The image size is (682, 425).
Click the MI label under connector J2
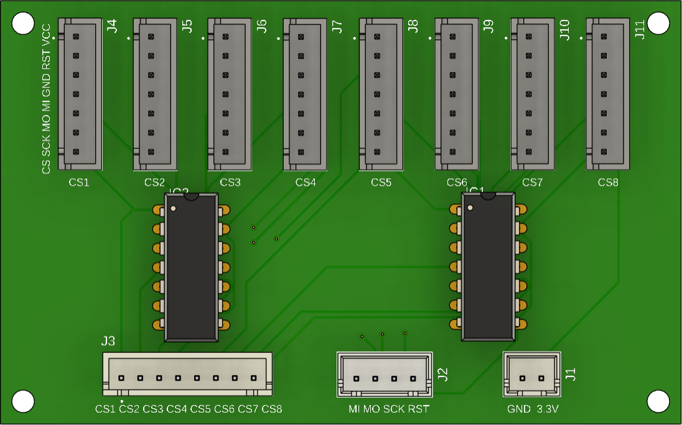354,409
